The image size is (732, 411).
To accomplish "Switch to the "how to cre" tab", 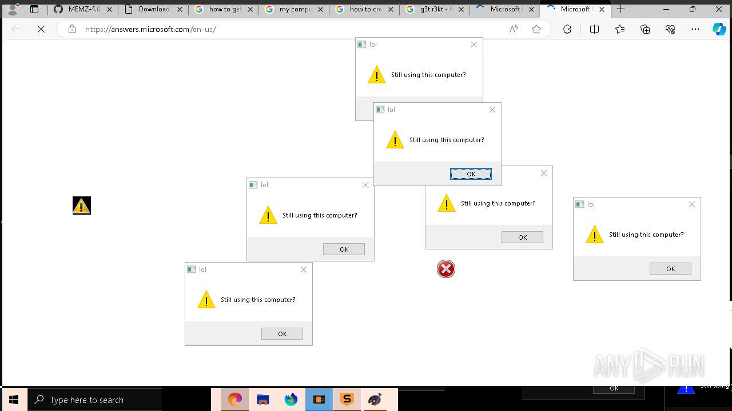I will pyautogui.click(x=364, y=9).
